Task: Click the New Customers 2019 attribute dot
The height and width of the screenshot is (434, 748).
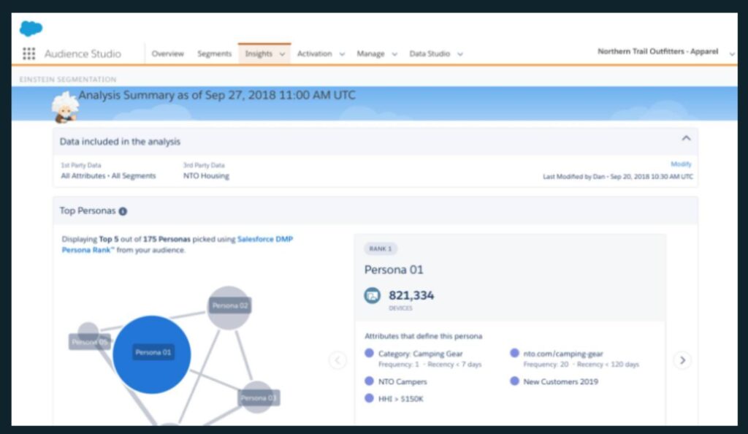Action: click(x=514, y=381)
